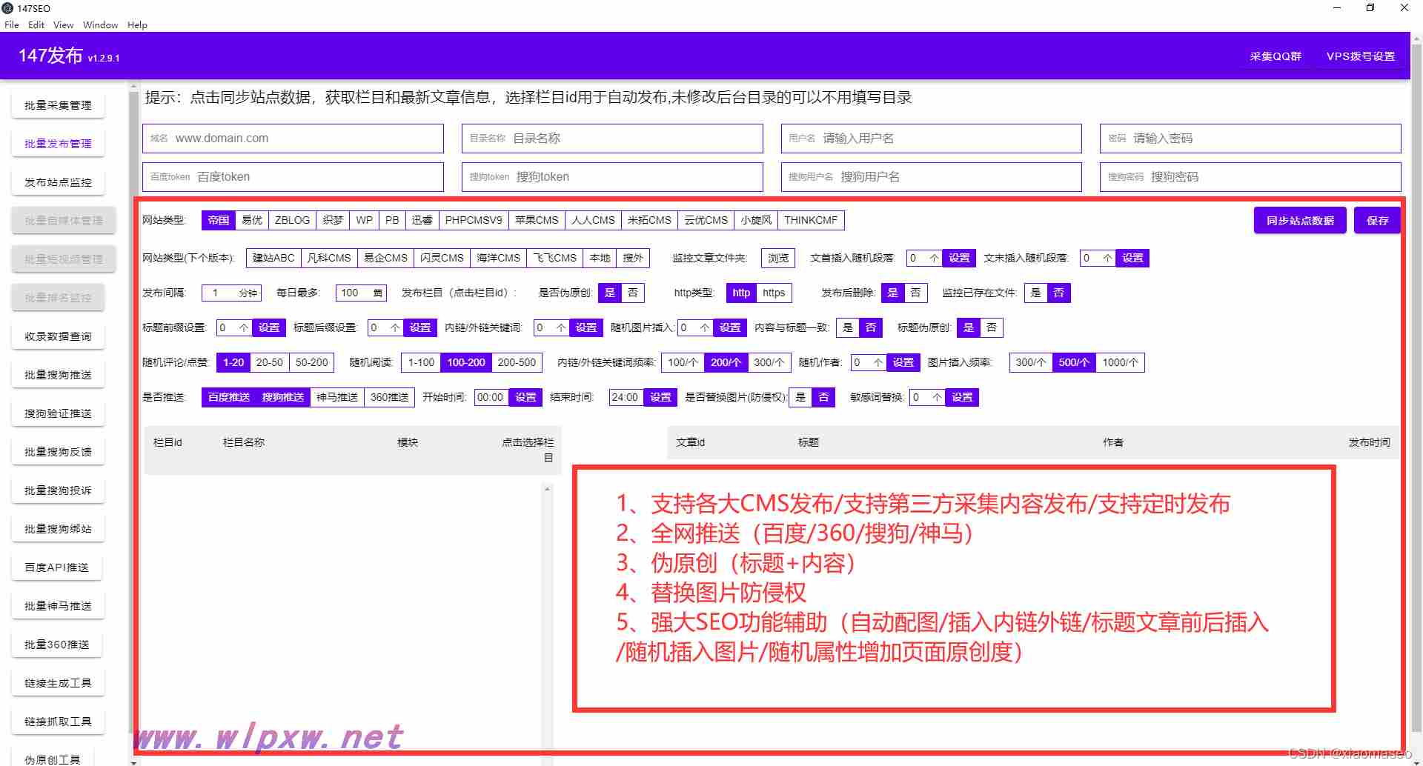The width and height of the screenshot is (1423, 766).
Task: Click 同步站点数据 button
Action: click(1300, 221)
